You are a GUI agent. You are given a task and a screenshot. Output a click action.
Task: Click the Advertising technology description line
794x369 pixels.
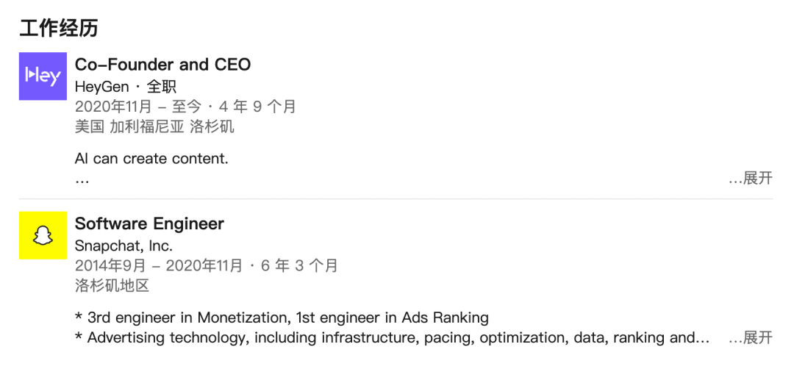coord(392,337)
